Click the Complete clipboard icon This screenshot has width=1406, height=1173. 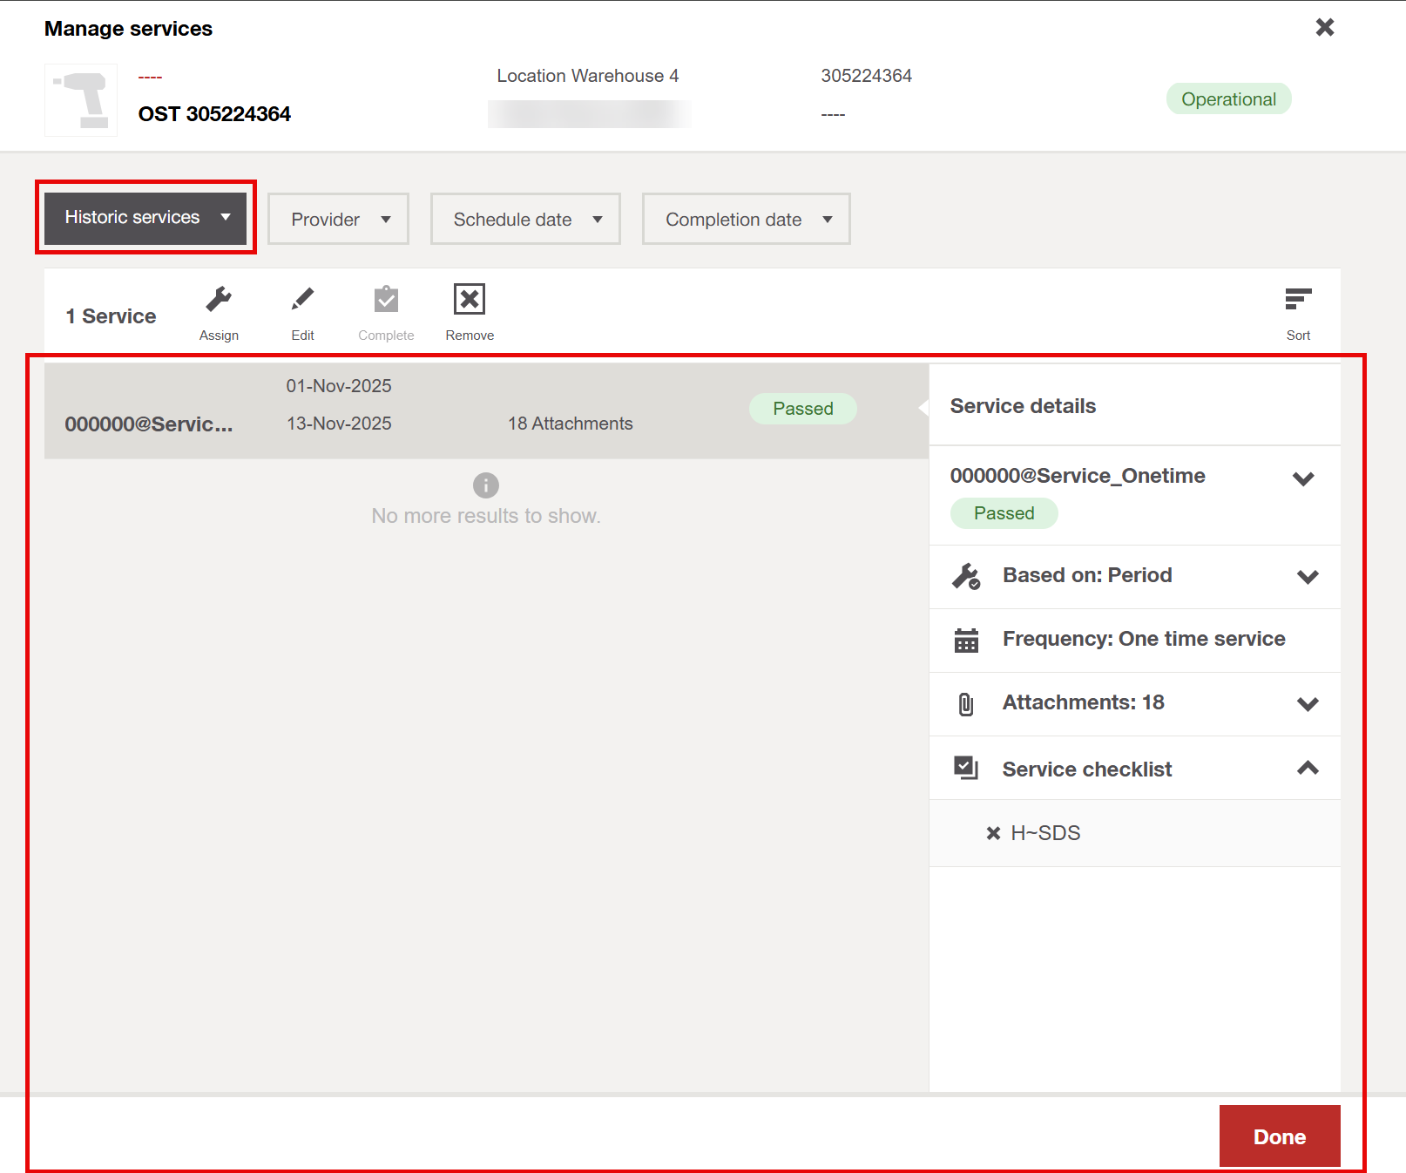(386, 300)
